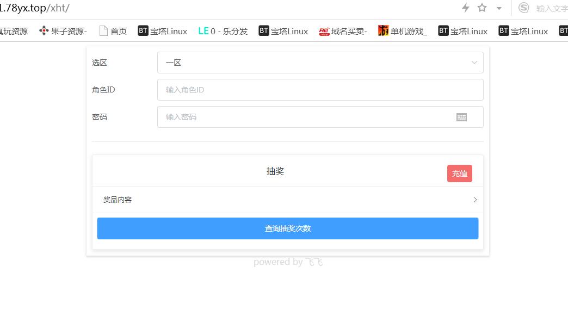The height and width of the screenshot is (328, 568).
Task: Open the 域名买卖 bookmark
Action: (x=343, y=31)
